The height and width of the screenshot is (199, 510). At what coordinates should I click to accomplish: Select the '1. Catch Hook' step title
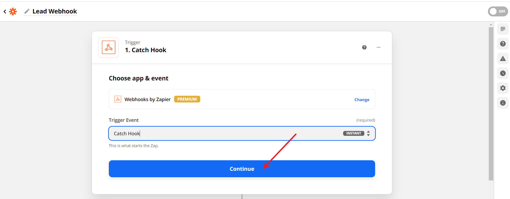coord(146,50)
